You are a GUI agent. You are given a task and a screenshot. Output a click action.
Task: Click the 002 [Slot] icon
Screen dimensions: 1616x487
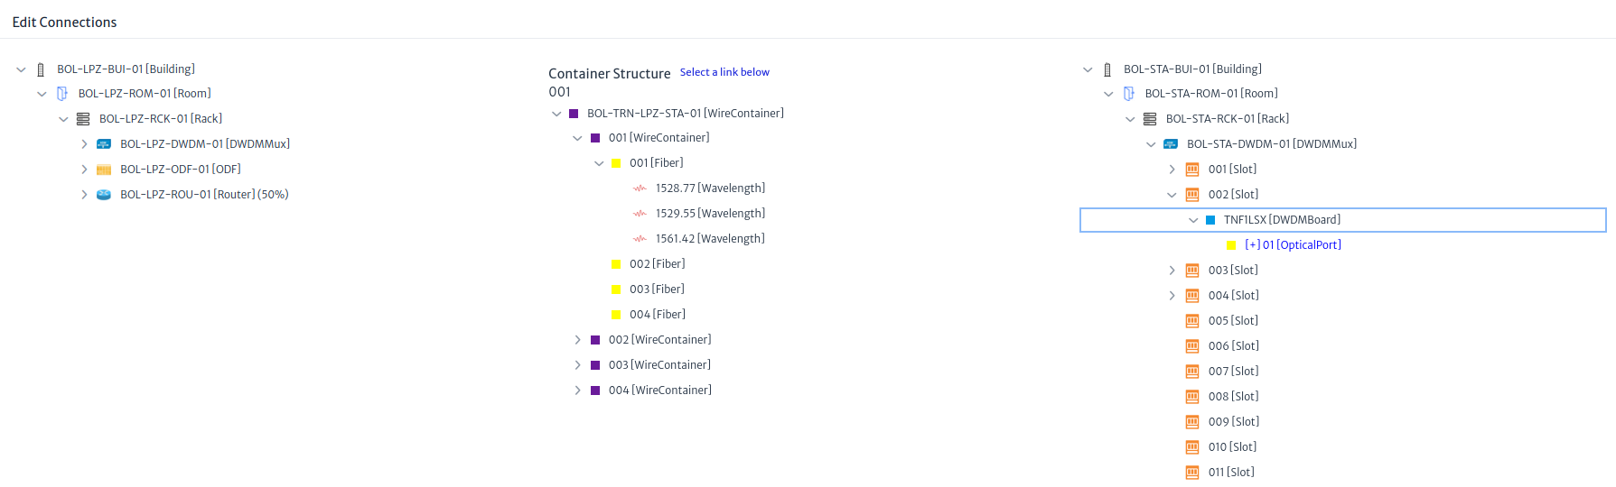1192,195
